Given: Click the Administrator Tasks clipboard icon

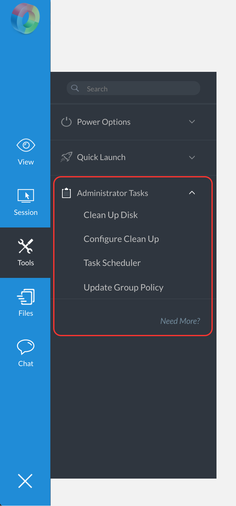Looking at the screenshot, I should (66, 193).
